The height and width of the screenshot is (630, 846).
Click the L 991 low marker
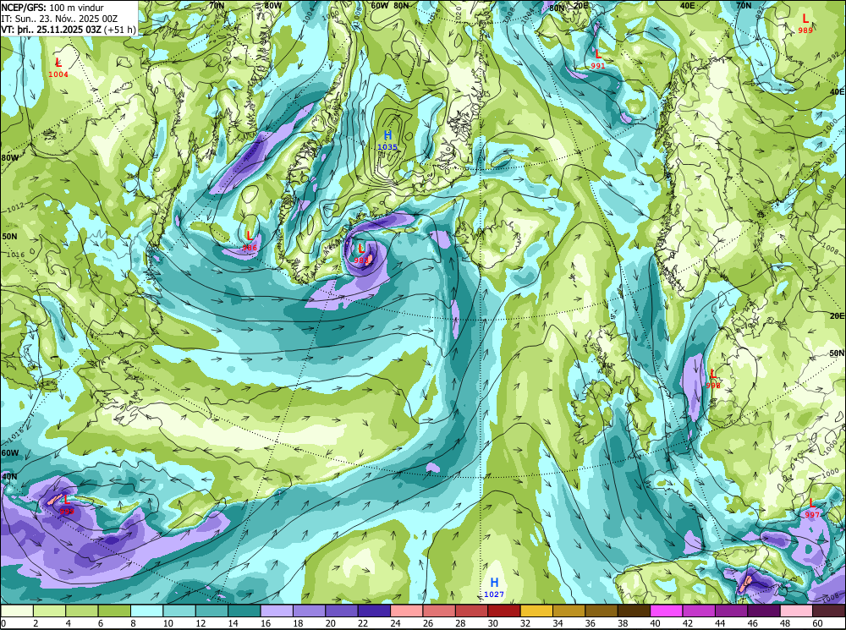click(x=598, y=59)
